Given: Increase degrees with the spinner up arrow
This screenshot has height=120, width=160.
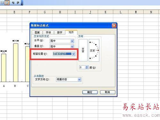Looking at the screenshot, I should pyautogui.click(x=87, y=66).
